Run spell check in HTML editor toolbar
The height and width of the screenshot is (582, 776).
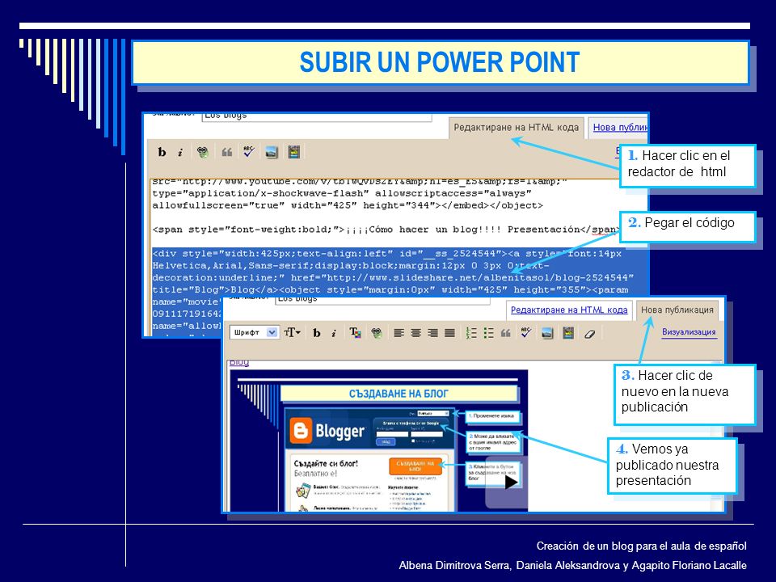[248, 151]
